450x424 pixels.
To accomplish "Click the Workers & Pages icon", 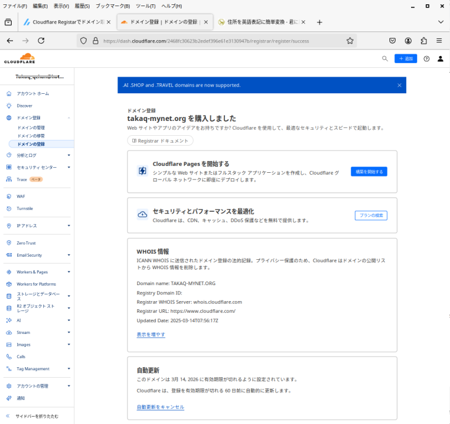I will 9,272.
